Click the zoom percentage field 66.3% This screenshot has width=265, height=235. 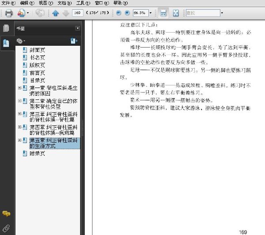140,13
